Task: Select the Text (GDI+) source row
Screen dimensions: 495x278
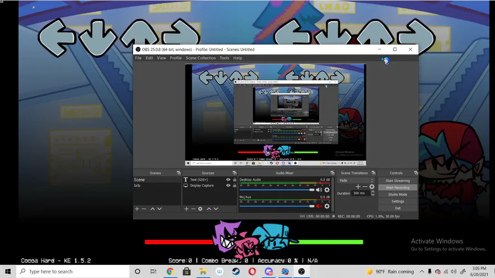Action: [x=210, y=180]
